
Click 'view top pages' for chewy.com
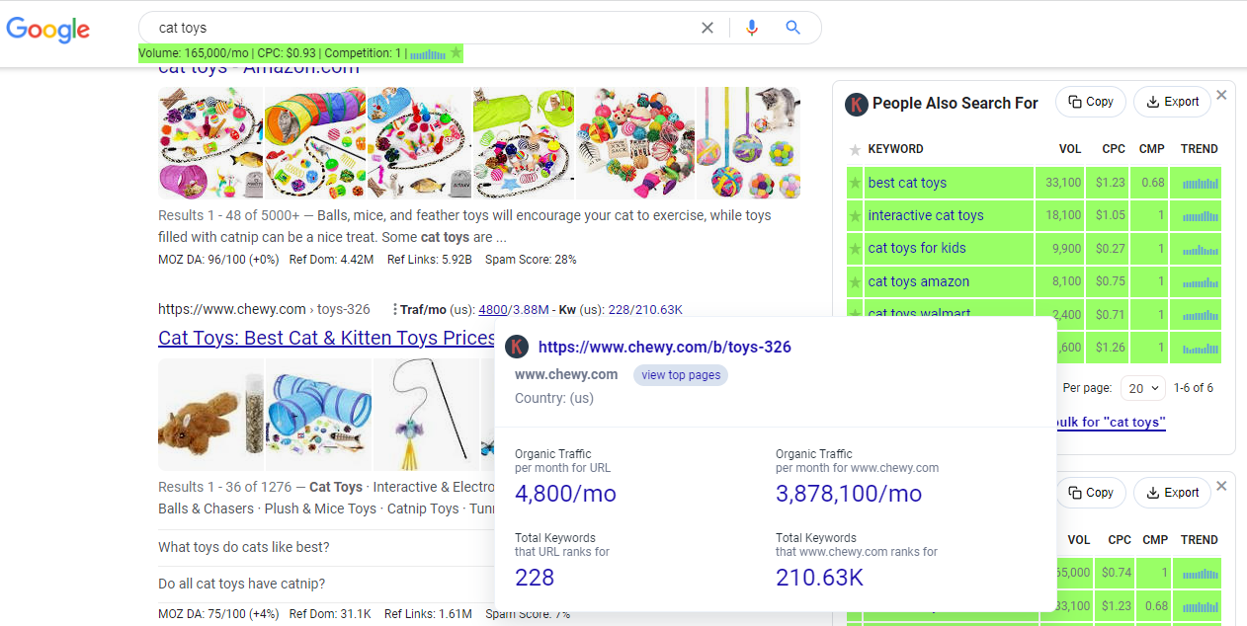click(681, 375)
